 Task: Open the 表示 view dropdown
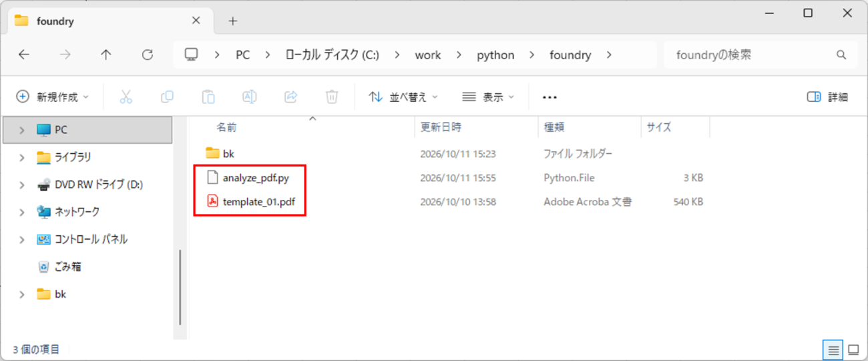pos(489,97)
